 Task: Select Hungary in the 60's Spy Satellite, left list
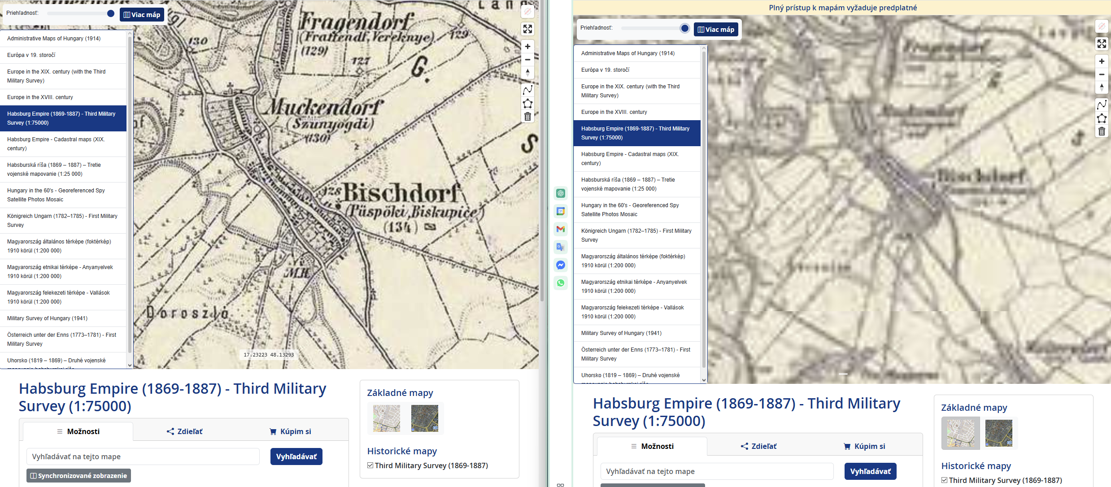point(63,195)
